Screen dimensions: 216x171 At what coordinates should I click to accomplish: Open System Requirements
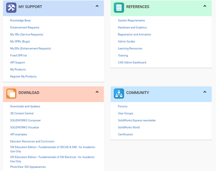[x=131, y=20]
